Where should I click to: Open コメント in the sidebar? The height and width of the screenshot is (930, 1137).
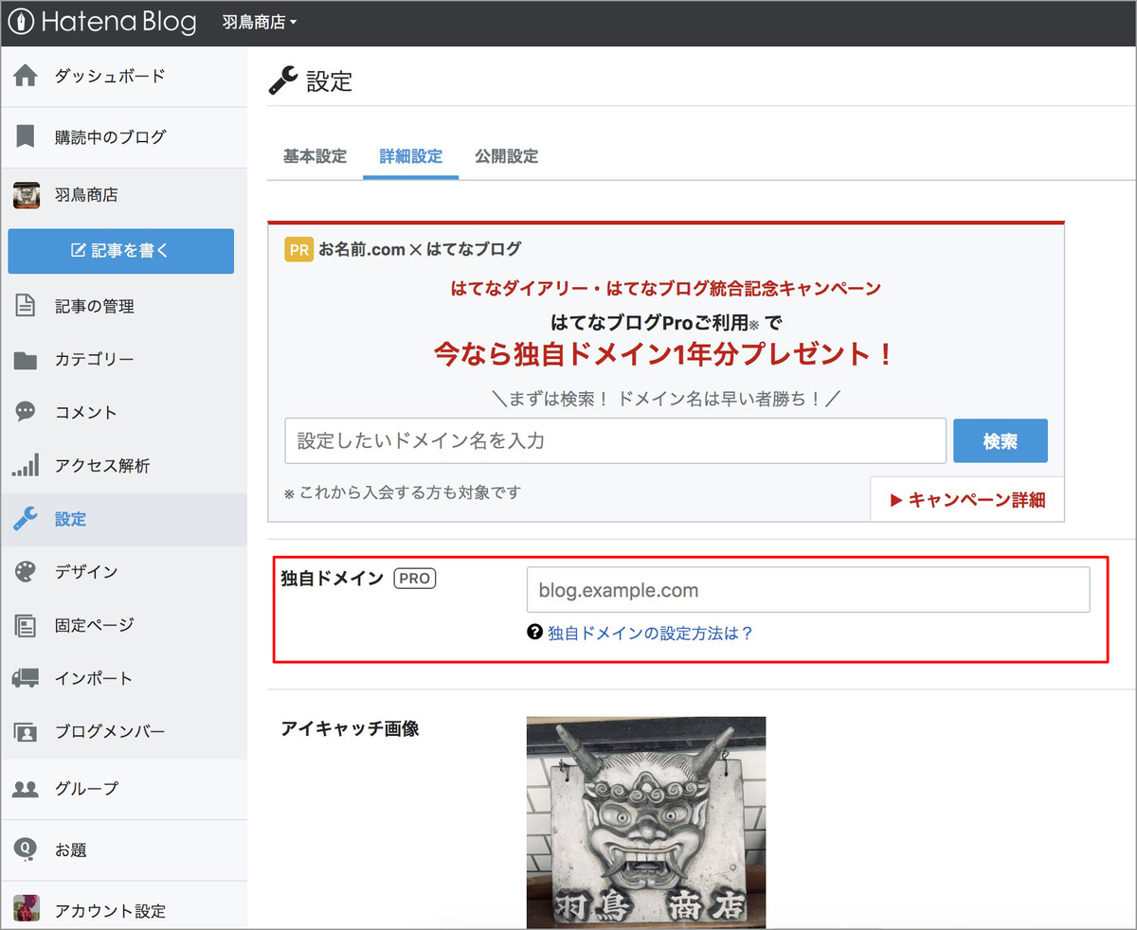click(x=86, y=413)
